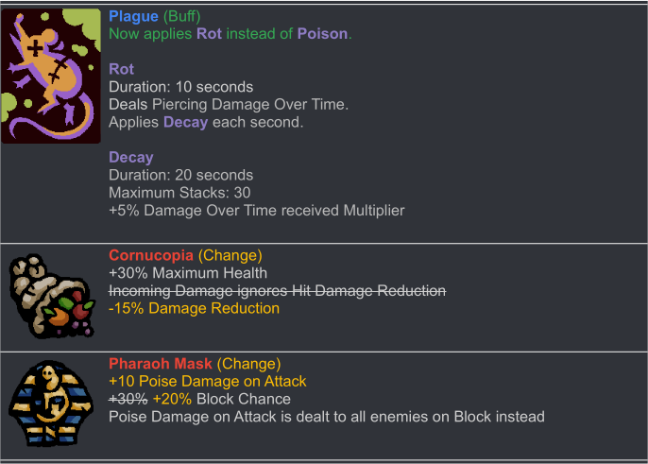Click the red Pharaoh Mask title
Image resolution: width=648 pixels, height=464 pixels.
[x=161, y=364]
